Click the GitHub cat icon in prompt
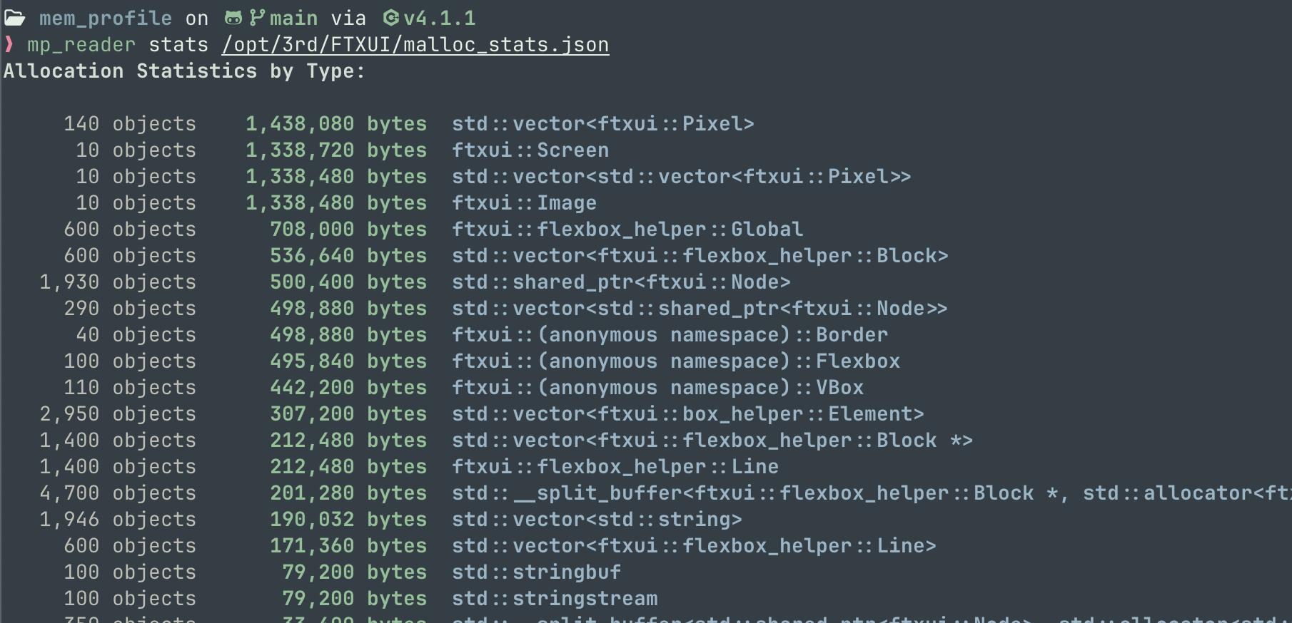Viewport: 1292px width, 623px height. (233, 18)
